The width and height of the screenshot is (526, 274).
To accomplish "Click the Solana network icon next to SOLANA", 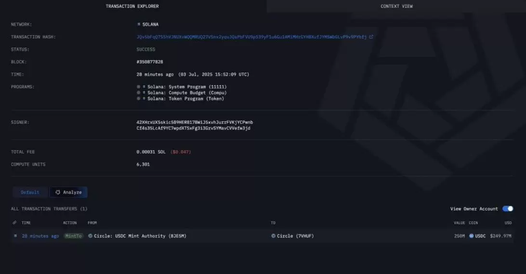I will (139, 24).
